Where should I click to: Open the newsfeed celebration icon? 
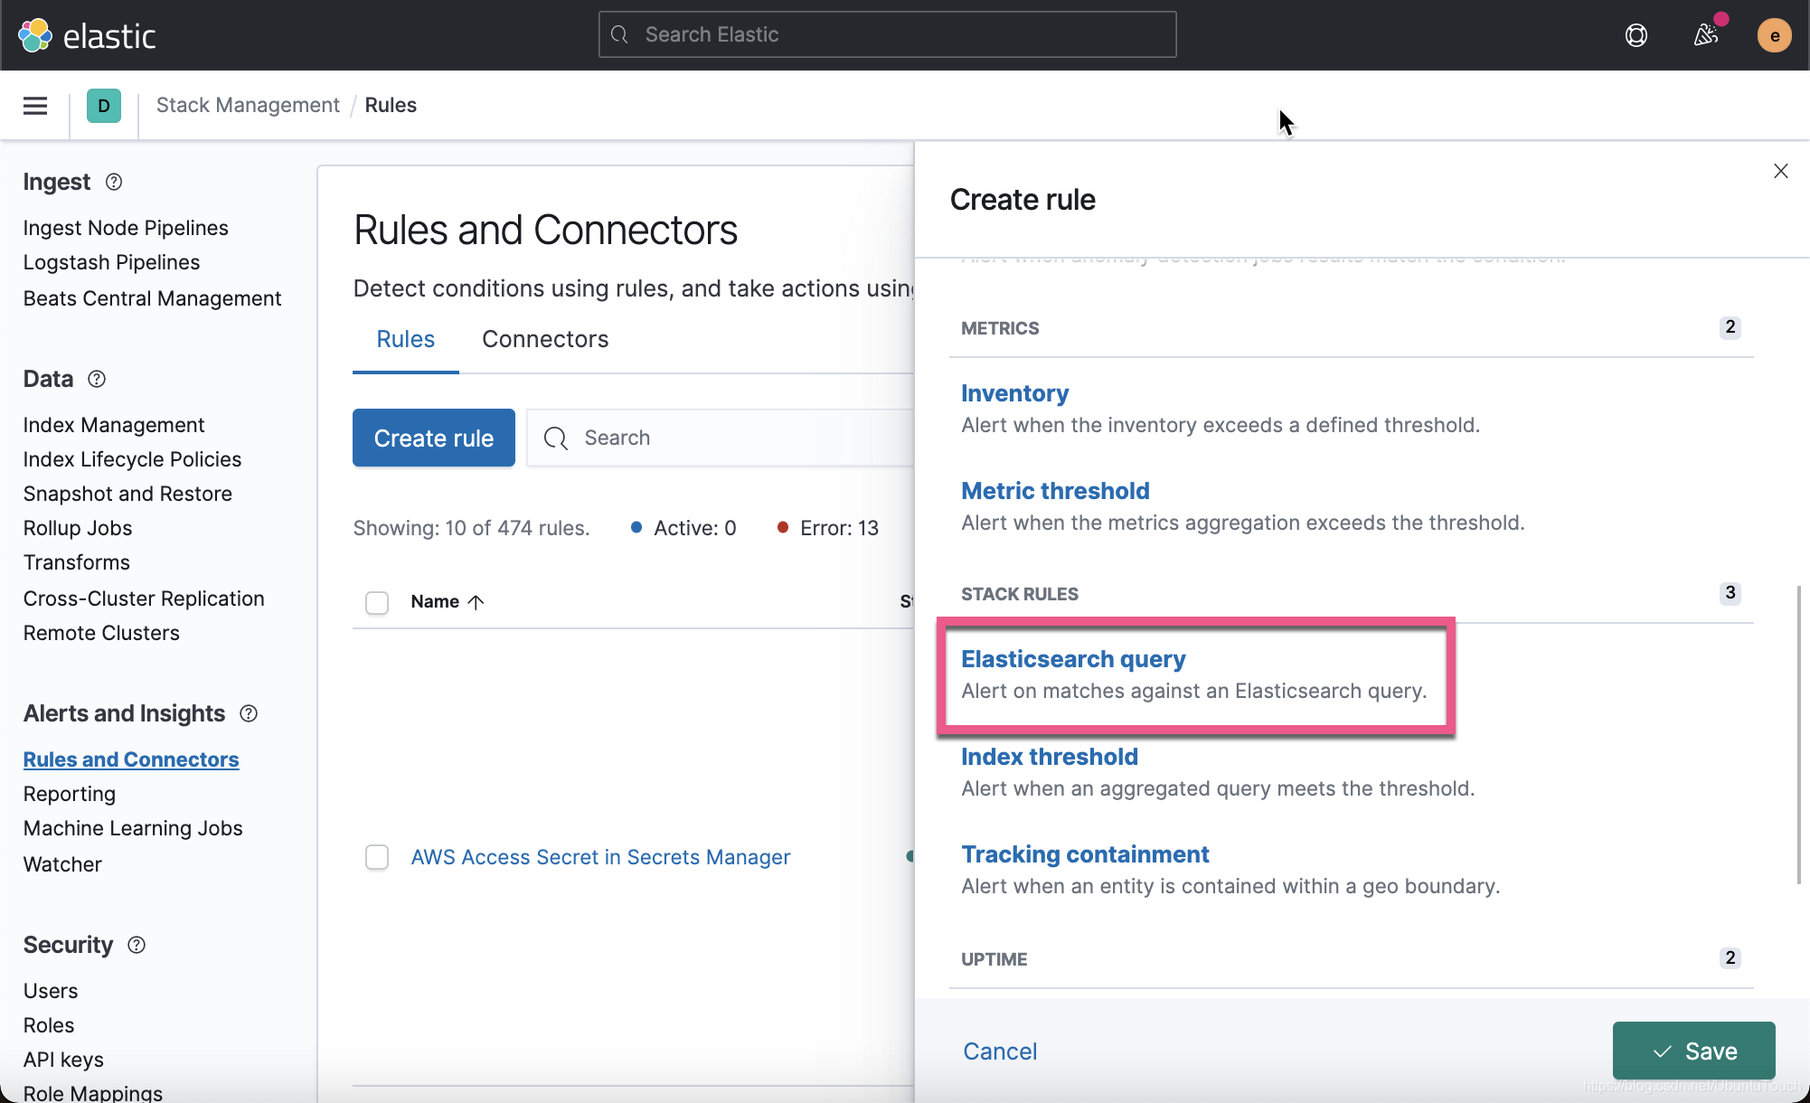(x=1705, y=35)
